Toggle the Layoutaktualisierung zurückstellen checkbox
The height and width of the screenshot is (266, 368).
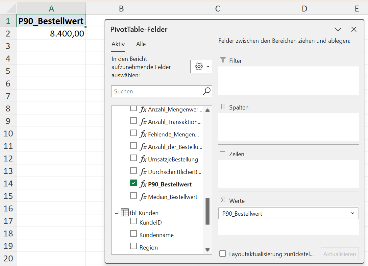[223, 254]
